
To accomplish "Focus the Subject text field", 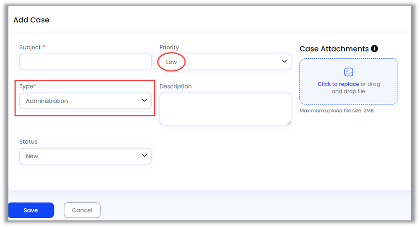I will (85, 62).
